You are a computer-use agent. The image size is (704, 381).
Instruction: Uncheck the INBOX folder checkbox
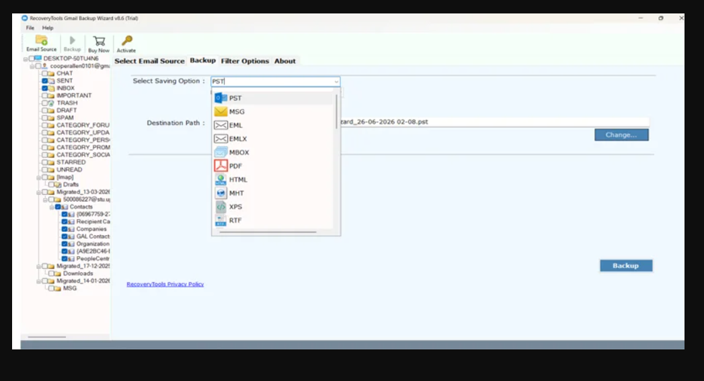[x=45, y=88]
